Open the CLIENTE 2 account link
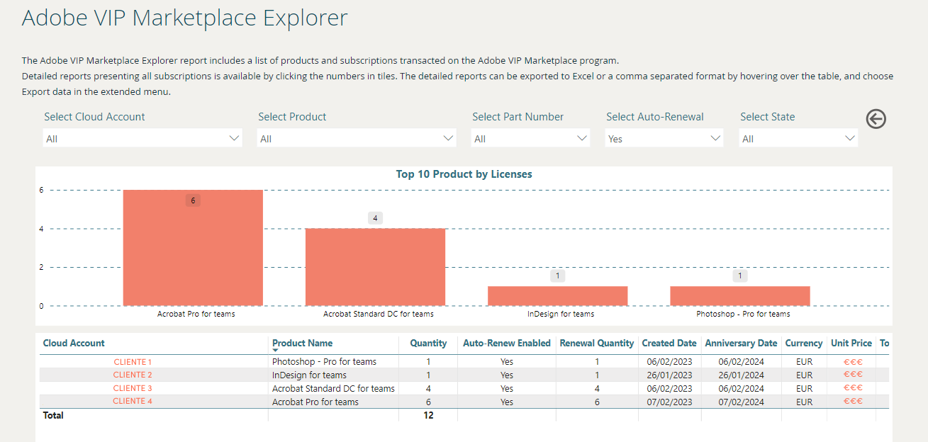The height and width of the screenshot is (442, 928). [x=133, y=375]
